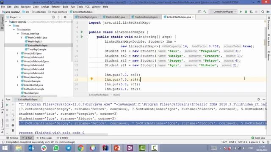Select IteratorExample in the Project tree
The width and height of the screenshot is (271, 152).
click(x=32, y=81)
